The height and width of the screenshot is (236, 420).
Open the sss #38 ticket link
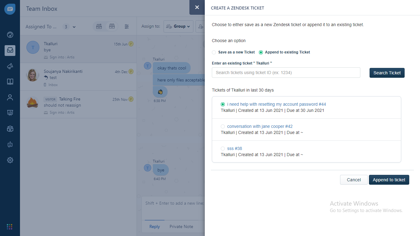pyautogui.click(x=235, y=149)
